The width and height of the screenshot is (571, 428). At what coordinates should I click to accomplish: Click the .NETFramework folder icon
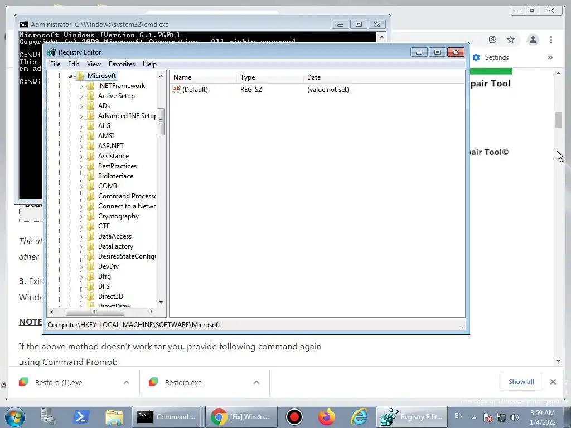(x=90, y=86)
